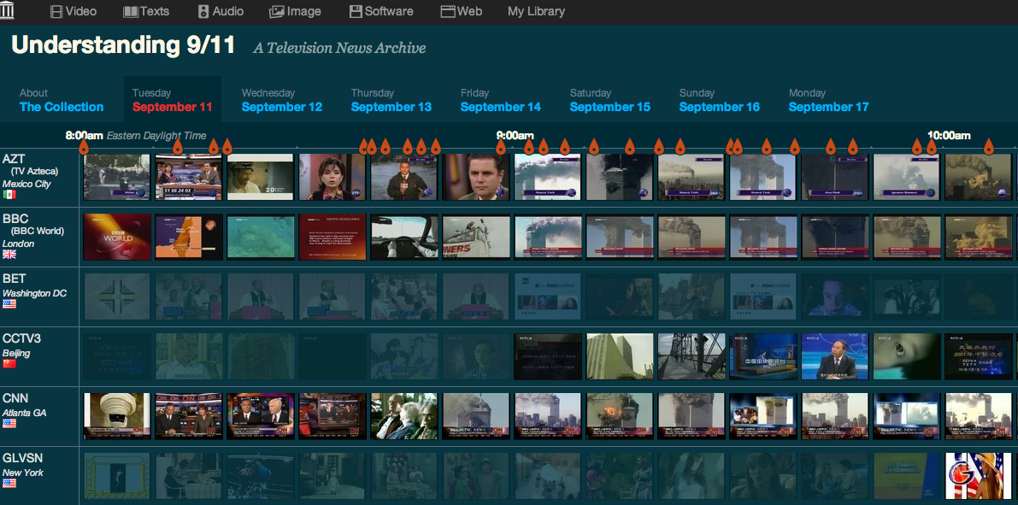Open BBC thumbnail showing orange map

(x=189, y=237)
